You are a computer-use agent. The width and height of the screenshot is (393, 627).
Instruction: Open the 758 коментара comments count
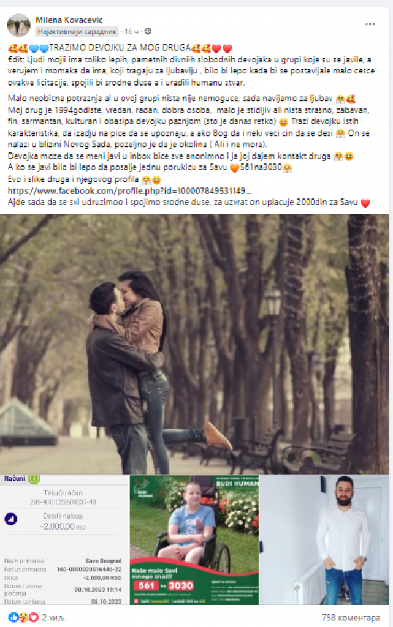[351, 617]
